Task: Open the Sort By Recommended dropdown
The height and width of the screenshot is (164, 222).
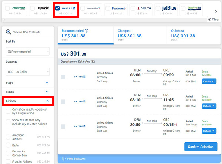Action: tap(28, 52)
